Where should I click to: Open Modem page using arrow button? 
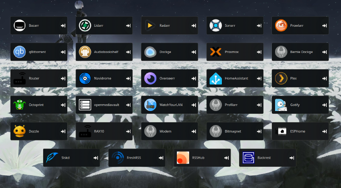point(194,131)
